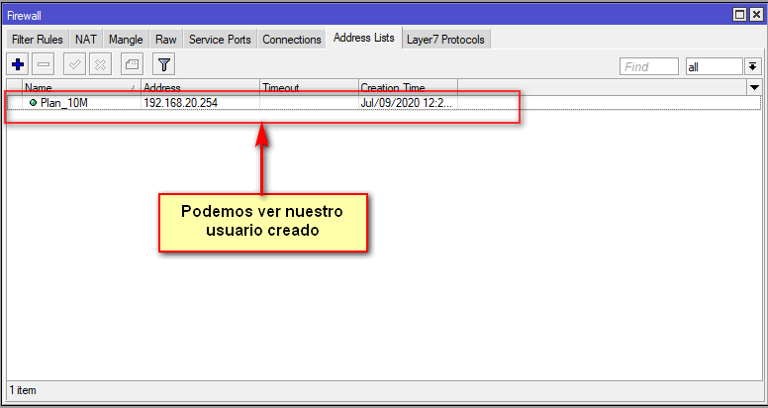Sort by the Address column header
Image resolution: width=768 pixels, height=408 pixels.
tap(200, 87)
